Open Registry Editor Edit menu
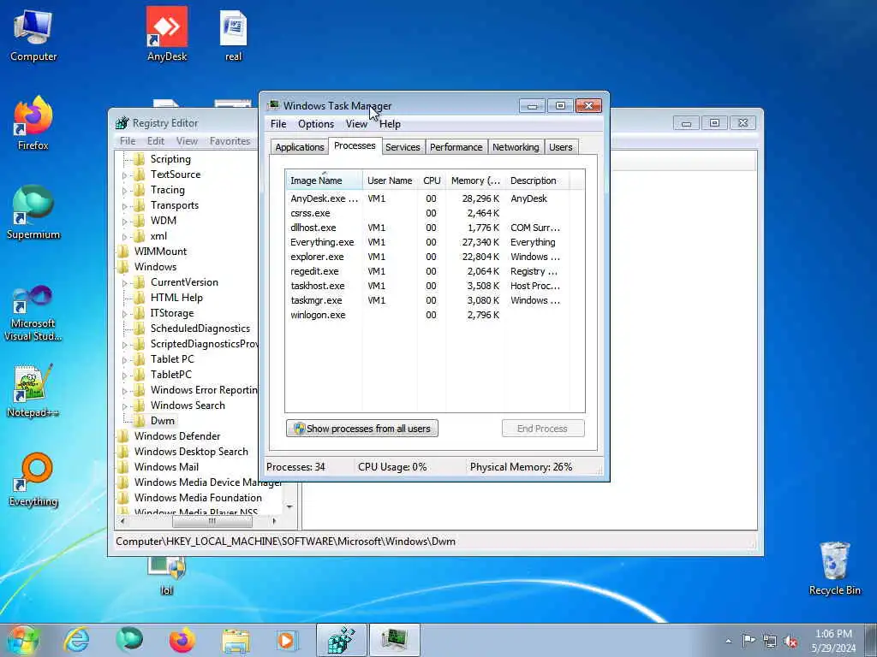Viewport: 877px width, 657px height. [156, 141]
